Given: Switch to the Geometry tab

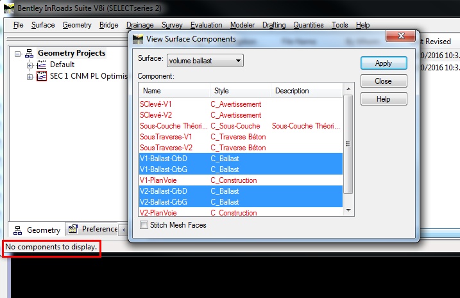Looking at the screenshot, I should tap(37, 230).
